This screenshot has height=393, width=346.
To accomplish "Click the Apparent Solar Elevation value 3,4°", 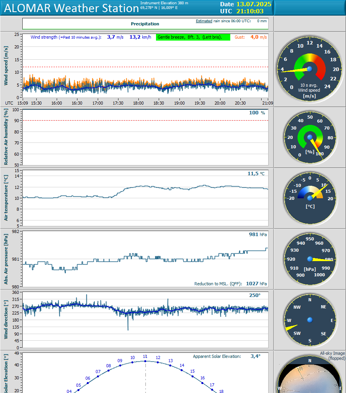I will click(256, 356).
